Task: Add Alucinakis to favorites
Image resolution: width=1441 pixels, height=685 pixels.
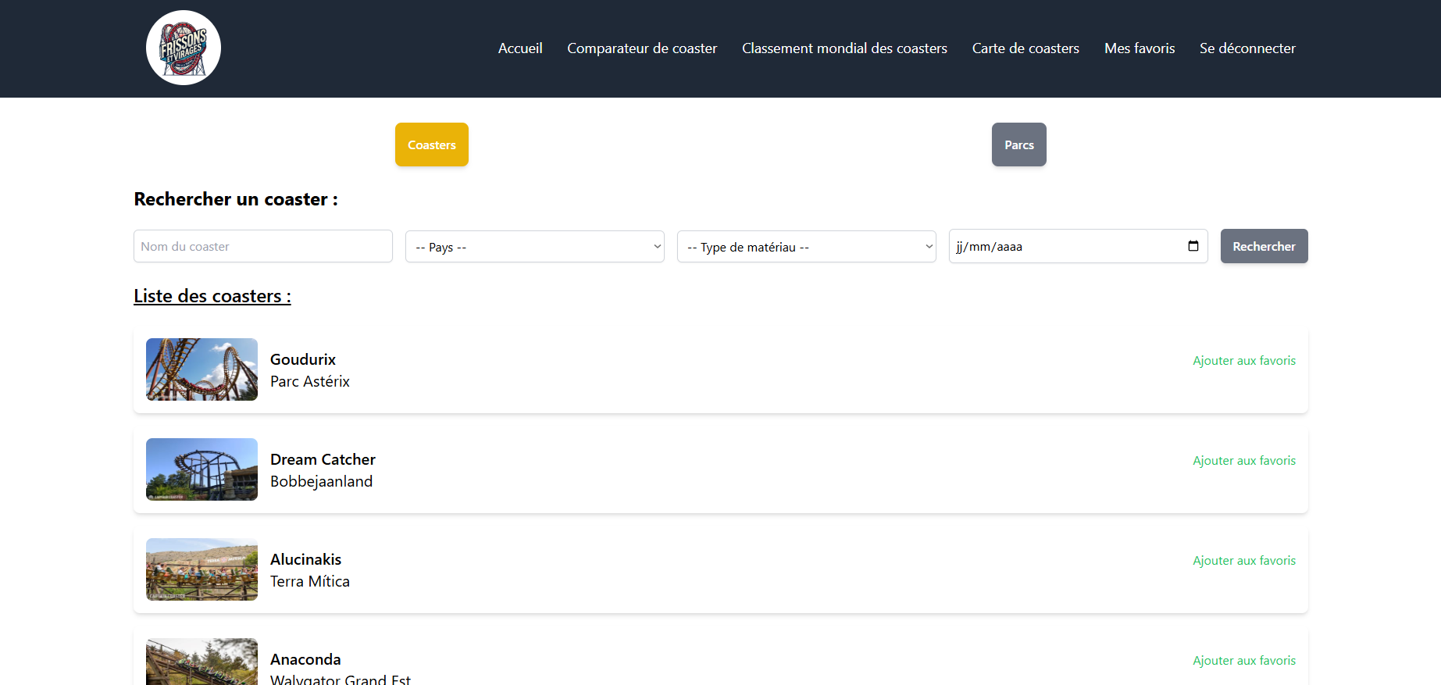Action: tap(1243, 561)
